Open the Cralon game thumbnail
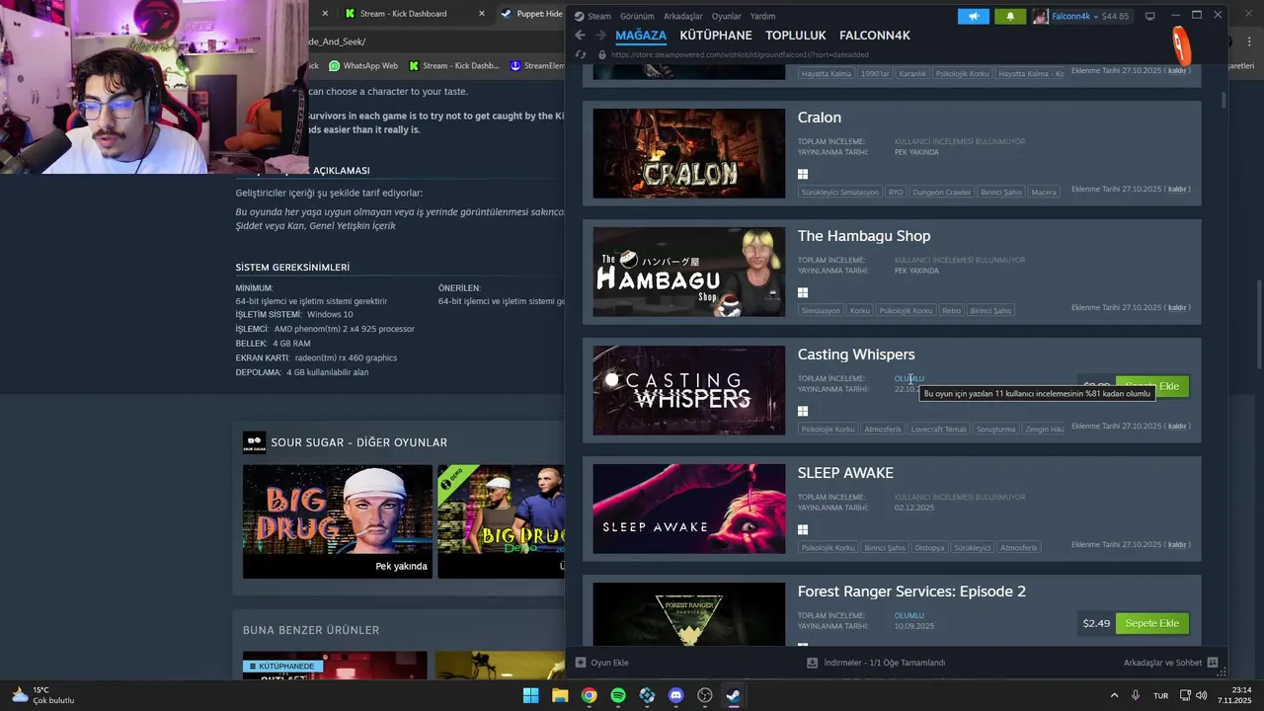Viewport: 1264px width, 711px height. point(689,153)
